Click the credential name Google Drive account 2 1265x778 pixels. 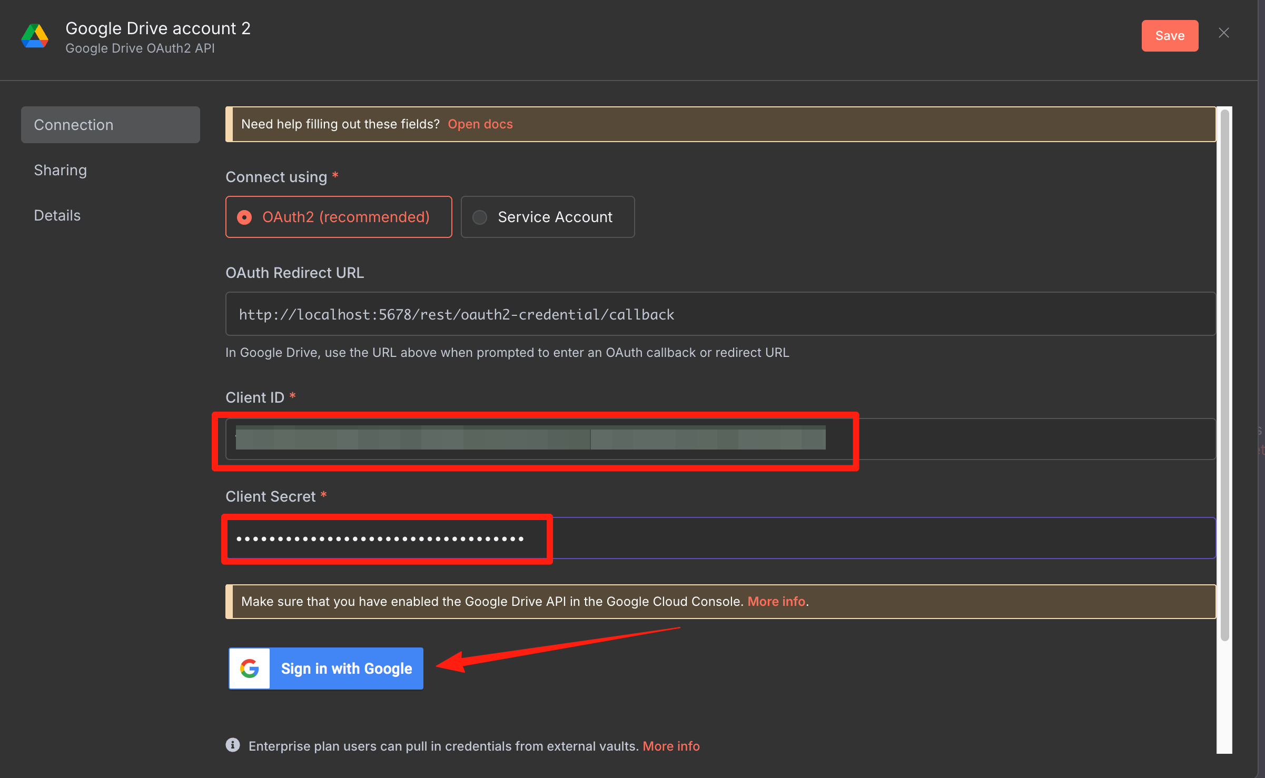coord(158,28)
